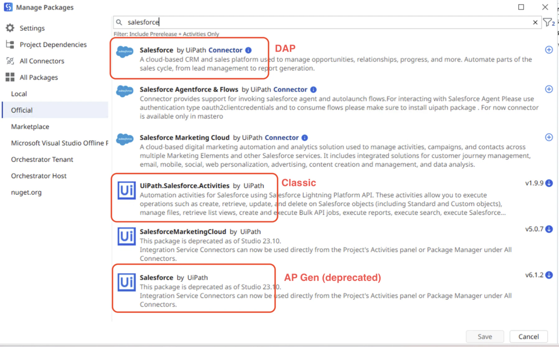Choose the Local package source
Image resolution: width=559 pixels, height=347 pixels.
point(19,94)
